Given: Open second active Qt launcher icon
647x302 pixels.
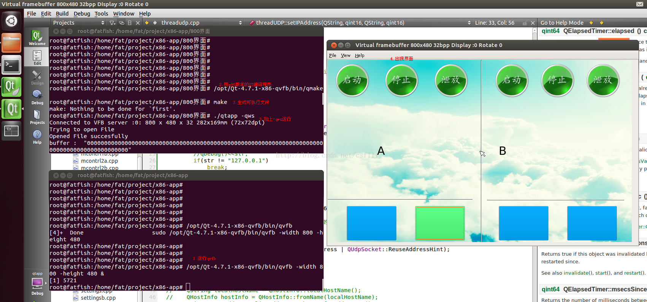Looking at the screenshot, I should click(x=11, y=109).
